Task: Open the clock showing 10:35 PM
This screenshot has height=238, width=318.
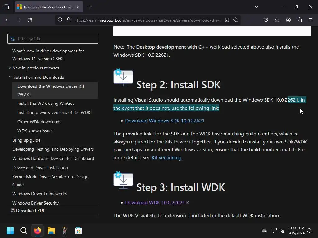Action: 297,231
